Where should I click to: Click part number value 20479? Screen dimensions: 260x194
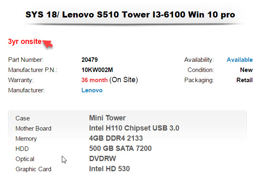click(x=90, y=60)
